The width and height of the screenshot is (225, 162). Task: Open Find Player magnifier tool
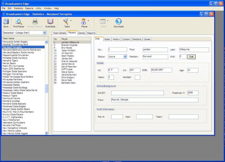point(19,22)
